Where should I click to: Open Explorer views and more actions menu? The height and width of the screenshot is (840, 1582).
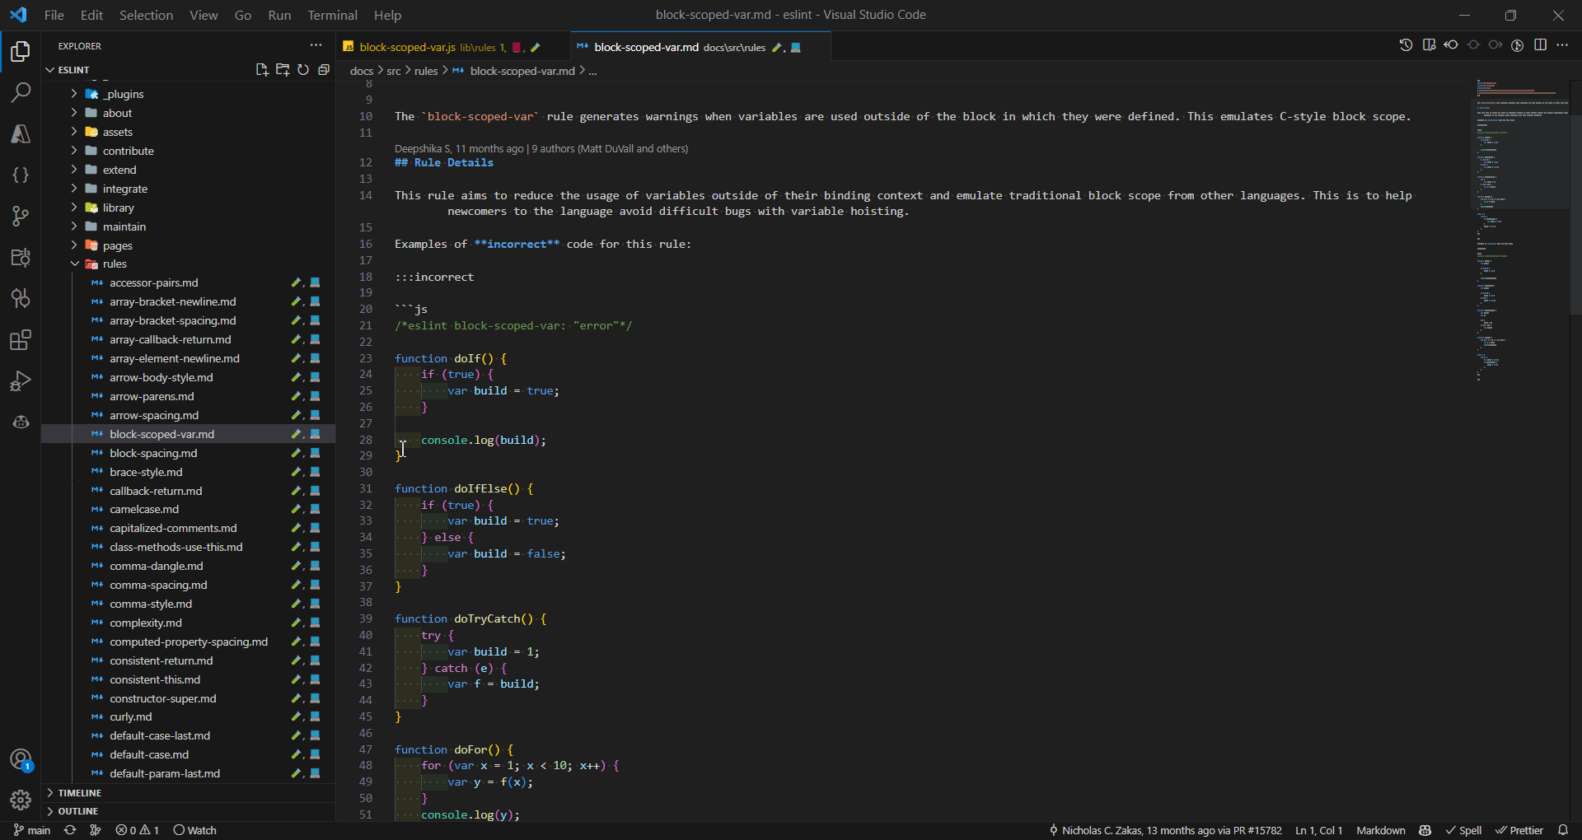click(x=316, y=46)
